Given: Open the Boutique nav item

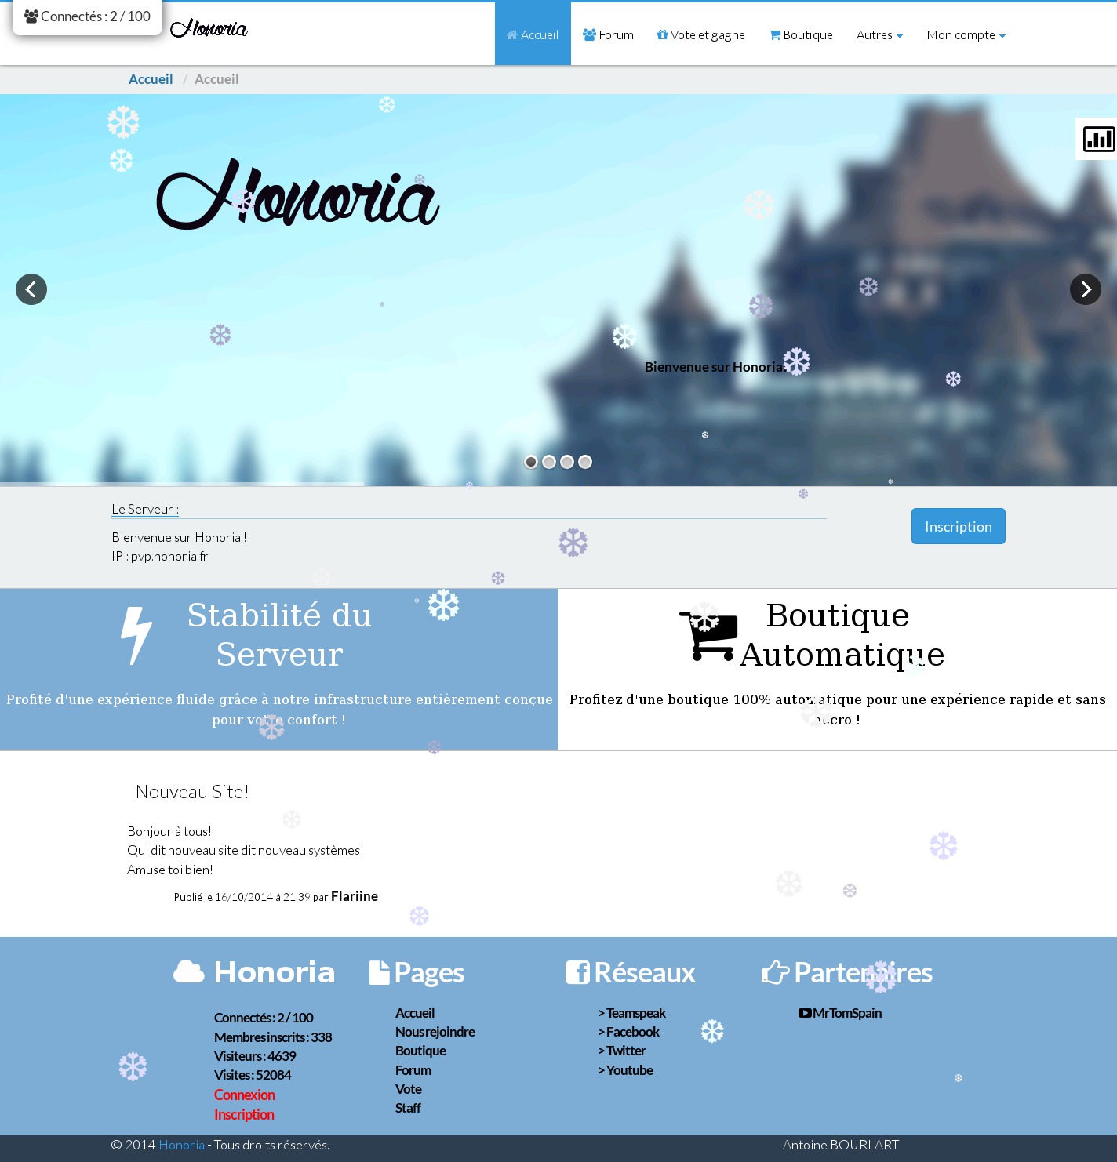Looking at the screenshot, I should coord(801,34).
